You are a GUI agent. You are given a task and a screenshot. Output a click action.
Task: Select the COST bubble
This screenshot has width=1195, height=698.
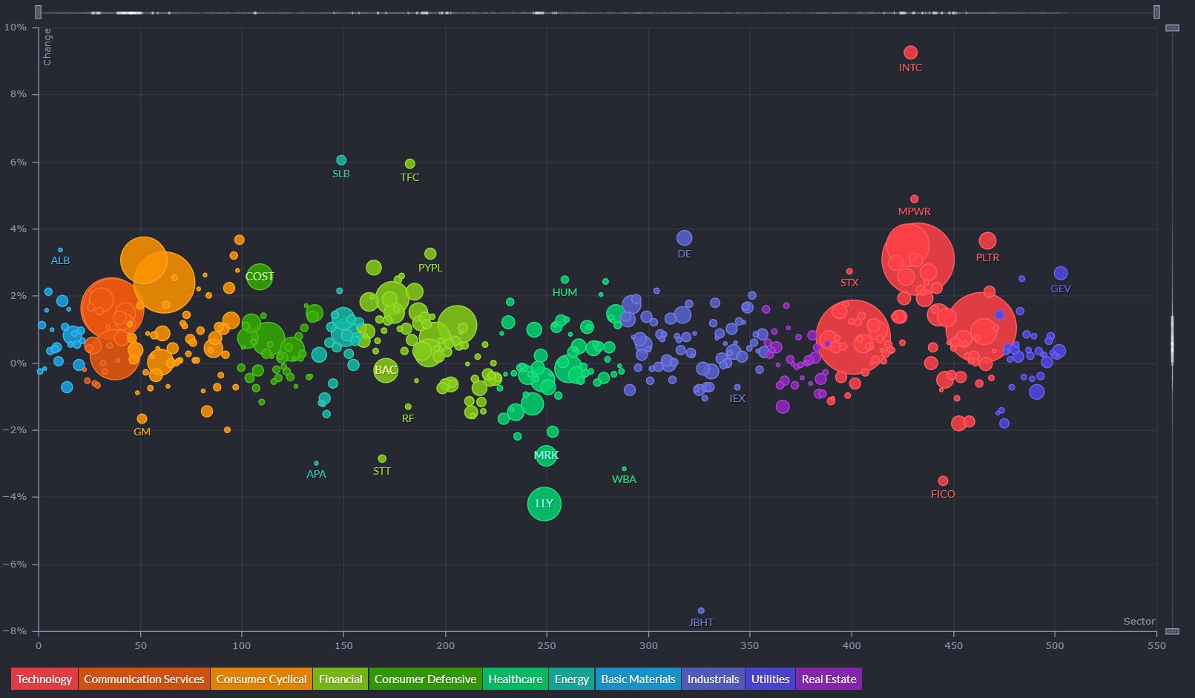[260, 277]
